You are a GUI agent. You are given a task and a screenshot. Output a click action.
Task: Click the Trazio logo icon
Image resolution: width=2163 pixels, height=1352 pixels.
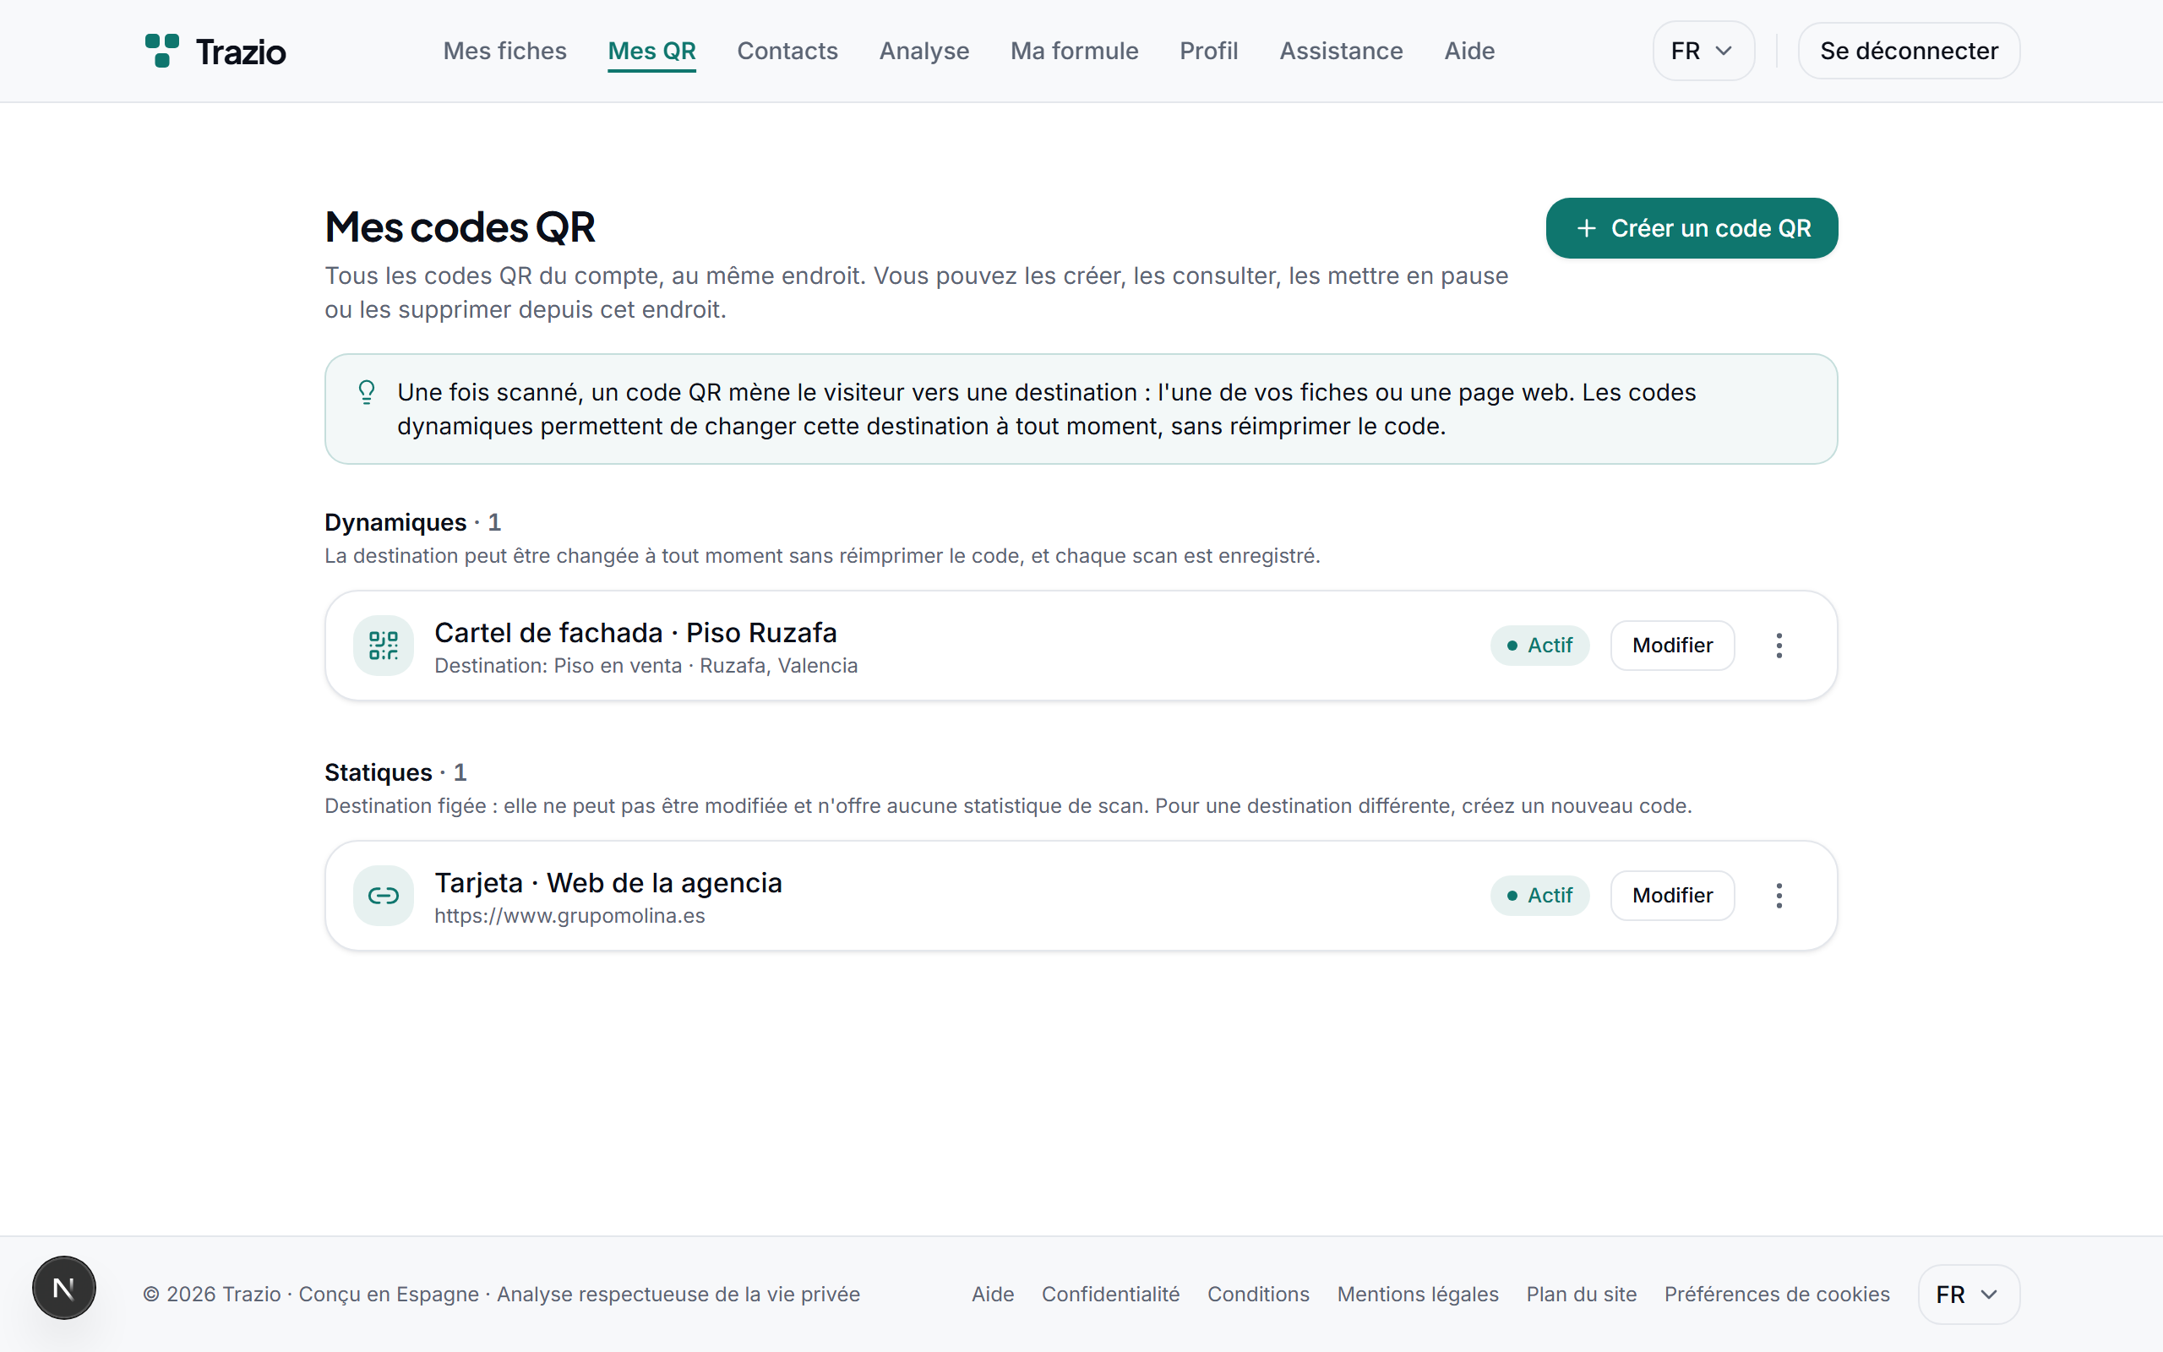tap(161, 51)
